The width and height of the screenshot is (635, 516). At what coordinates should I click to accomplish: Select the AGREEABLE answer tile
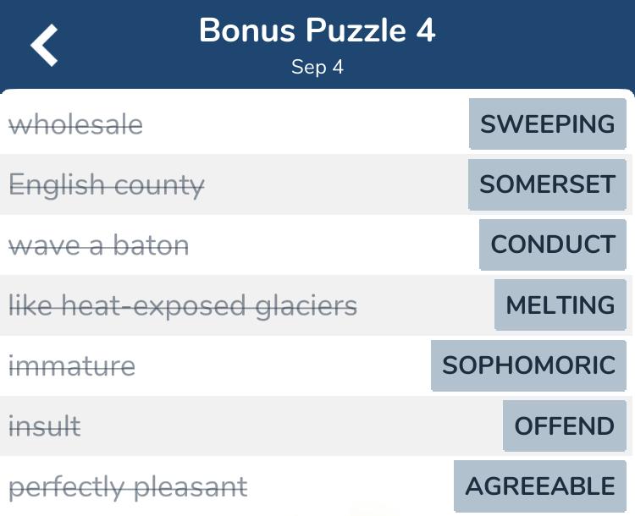[540, 486]
